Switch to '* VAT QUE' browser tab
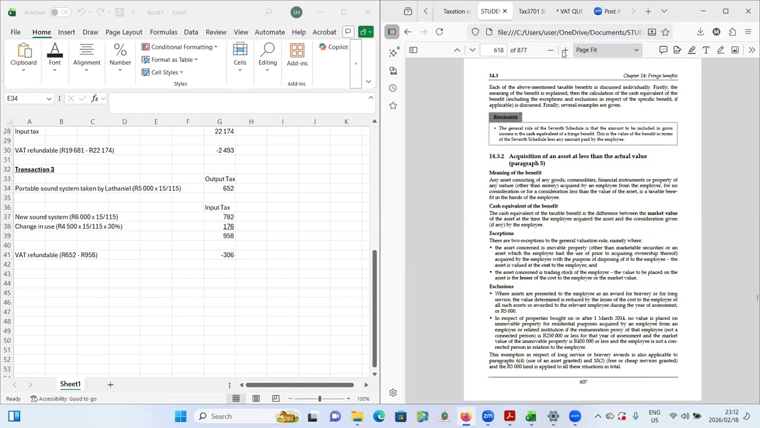The height and width of the screenshot is (428, 760). (569, 11)
